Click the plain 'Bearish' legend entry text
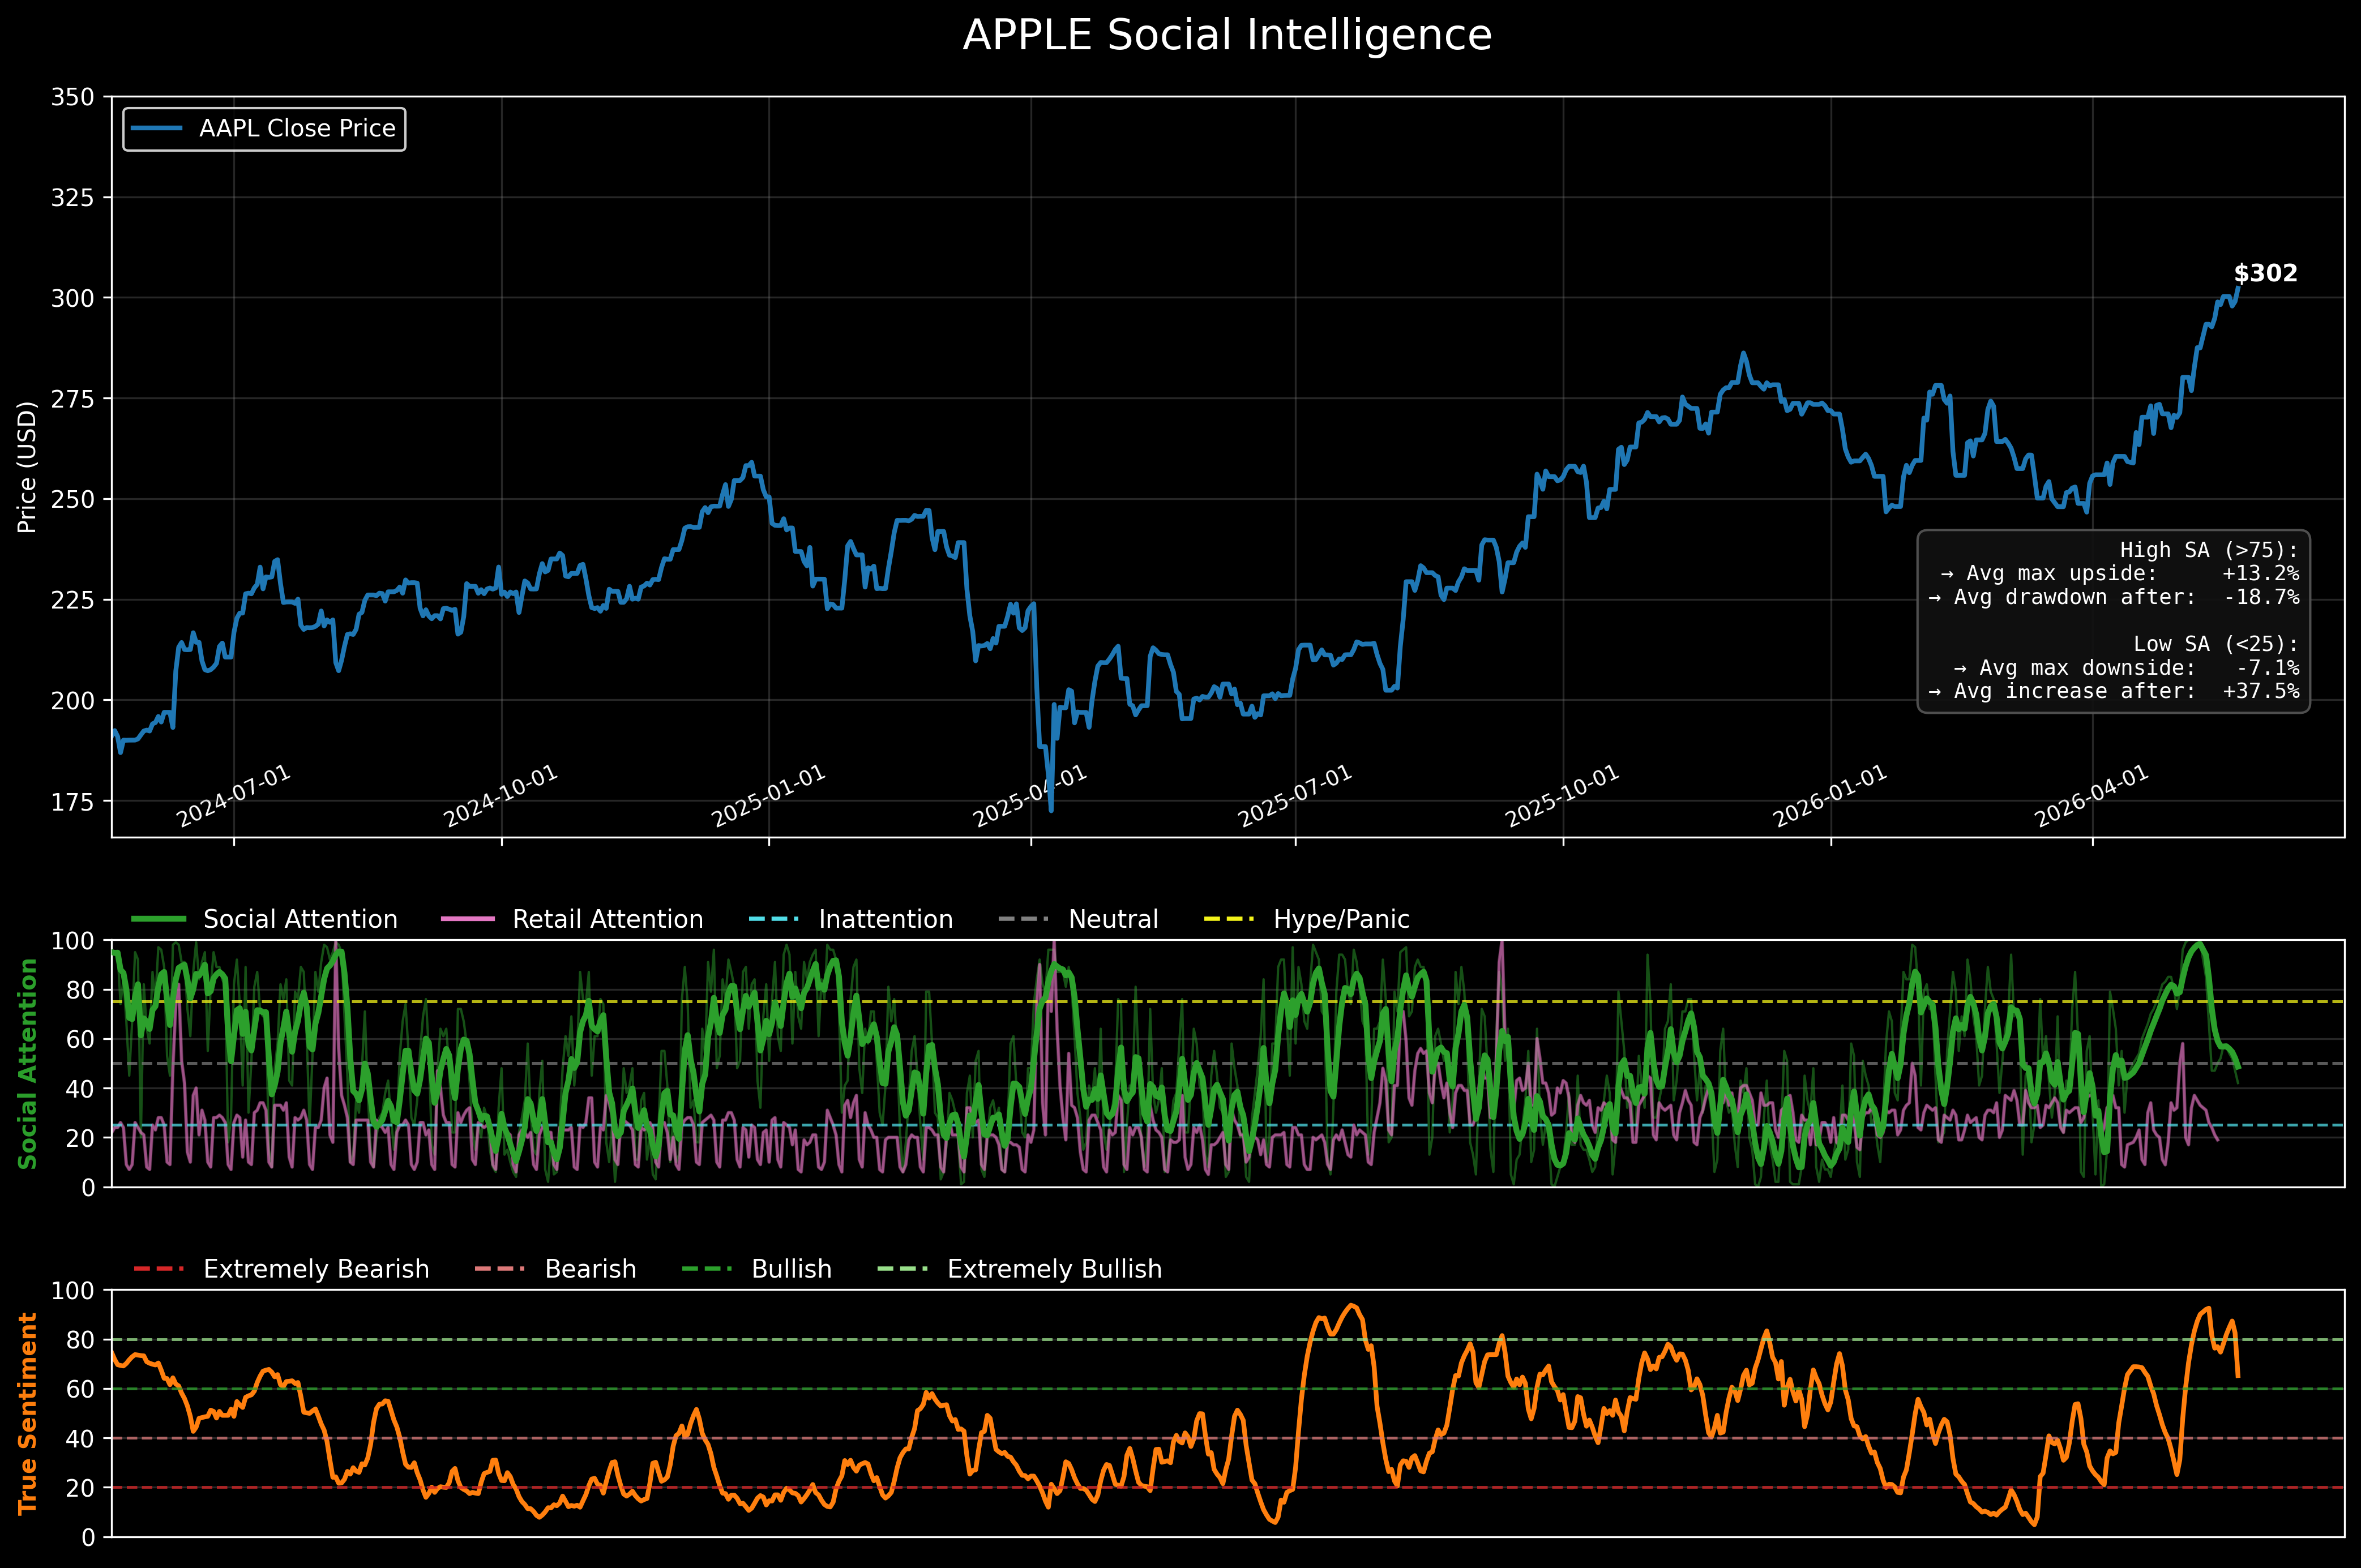The width and height of the screenshot is (2361, 1568). (590, 1270)
